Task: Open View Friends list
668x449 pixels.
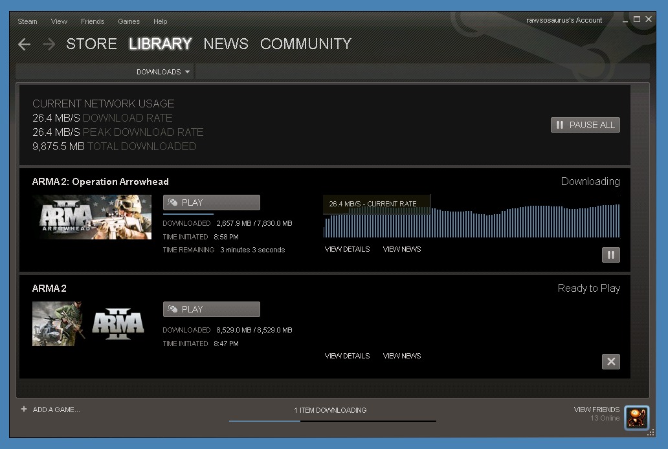Action: point(596,410)
